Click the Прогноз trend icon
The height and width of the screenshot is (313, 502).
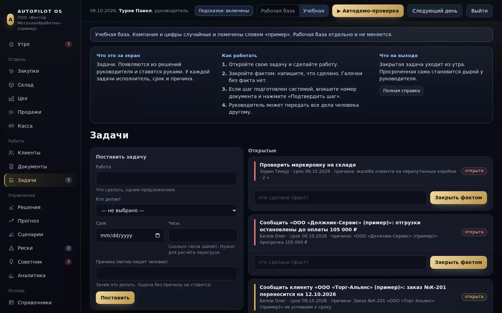point(11,221)
